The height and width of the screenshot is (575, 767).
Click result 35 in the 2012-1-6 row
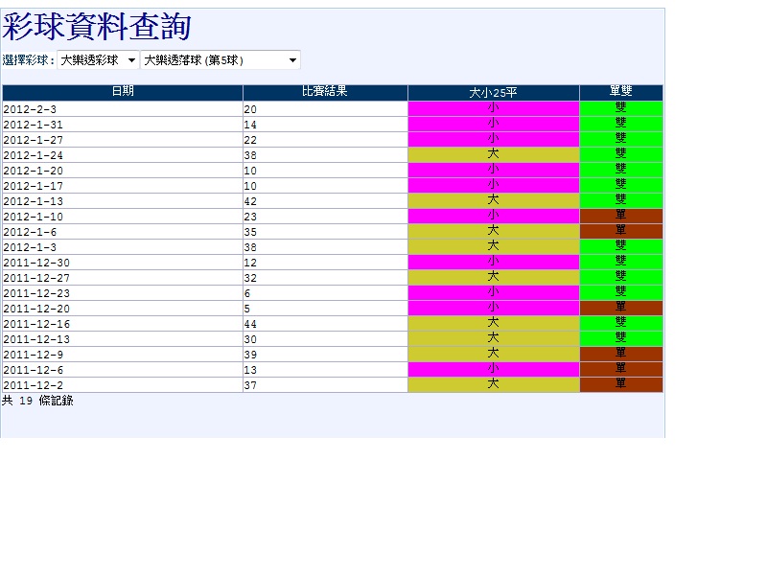tap(325, 232)
